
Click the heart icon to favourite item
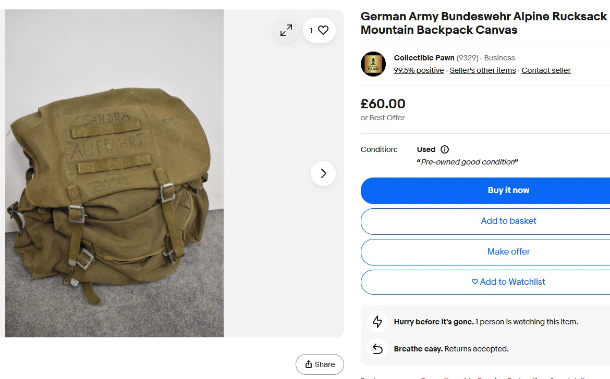[x=323, y=31]
